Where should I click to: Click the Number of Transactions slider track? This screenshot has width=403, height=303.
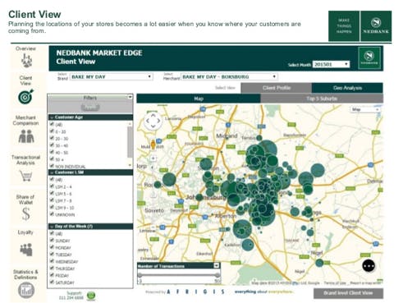[178, 275]
